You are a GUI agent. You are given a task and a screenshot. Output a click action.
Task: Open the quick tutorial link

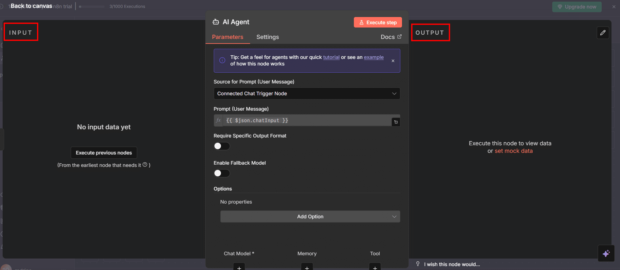(331, 57)
